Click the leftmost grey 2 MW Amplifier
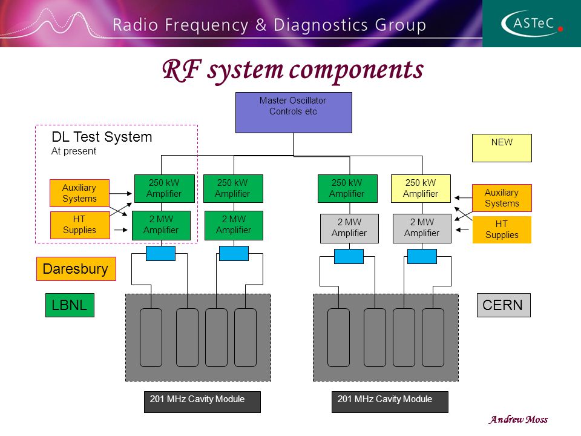Viewport: 581px width, 436px height. pyautogui.click(x=349, y=228)
